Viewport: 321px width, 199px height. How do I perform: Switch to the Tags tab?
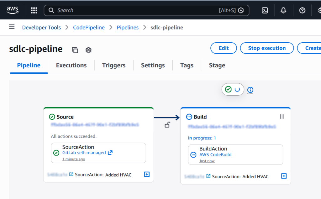point(187,65)
